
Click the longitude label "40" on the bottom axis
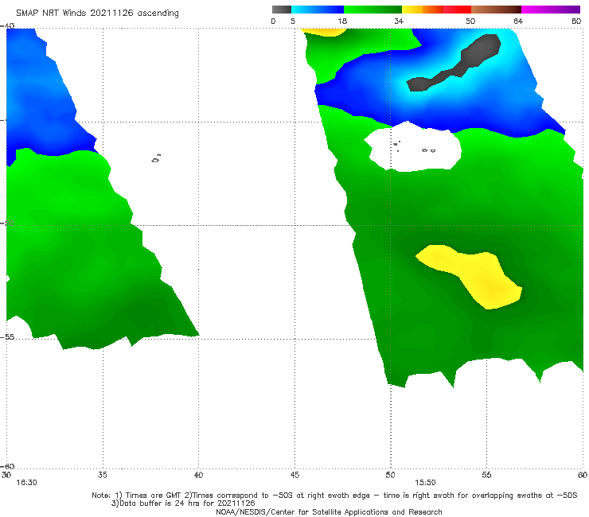coord(198,475)
